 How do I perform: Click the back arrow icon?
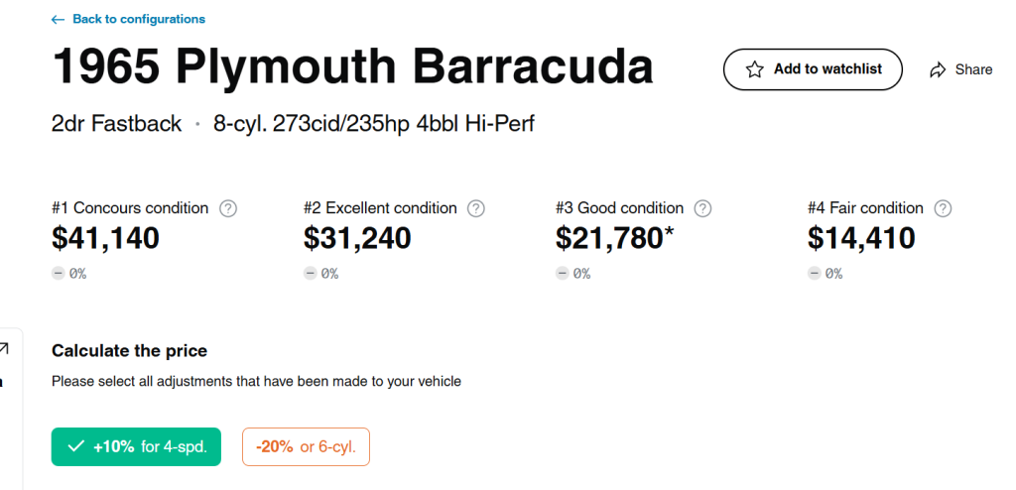(x=59, y=20)
